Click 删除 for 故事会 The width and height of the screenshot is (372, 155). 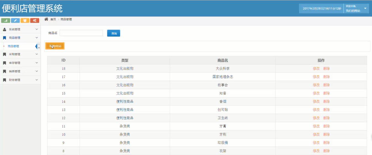click(326, 85)
